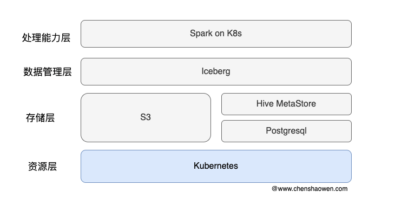Image resolution: width=395 pixels, height=205 pixels.
Task: Click the S3 storage box
Action: 146,117
